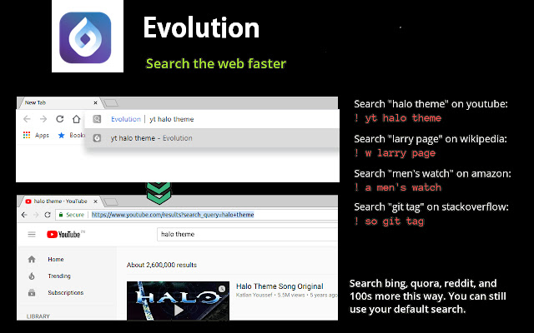
Task: Click the youtube.com results URL
Action: tap(173, 215)
